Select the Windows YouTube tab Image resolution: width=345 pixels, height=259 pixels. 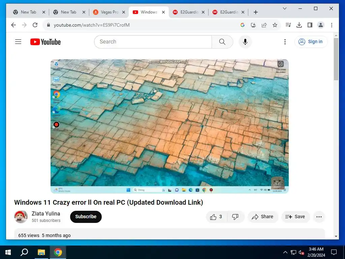[149, 12]
